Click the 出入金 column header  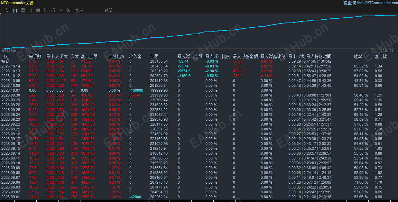point(135,57)
